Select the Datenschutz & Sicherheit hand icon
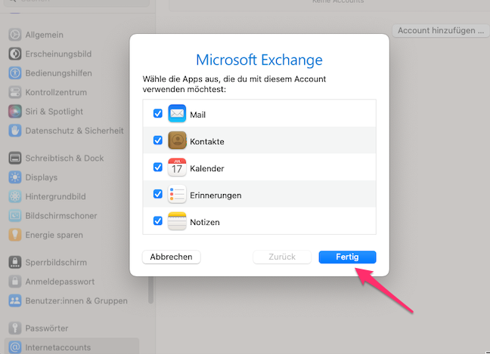This screenshot has width=490, height=354. click(x=14, y=131)
